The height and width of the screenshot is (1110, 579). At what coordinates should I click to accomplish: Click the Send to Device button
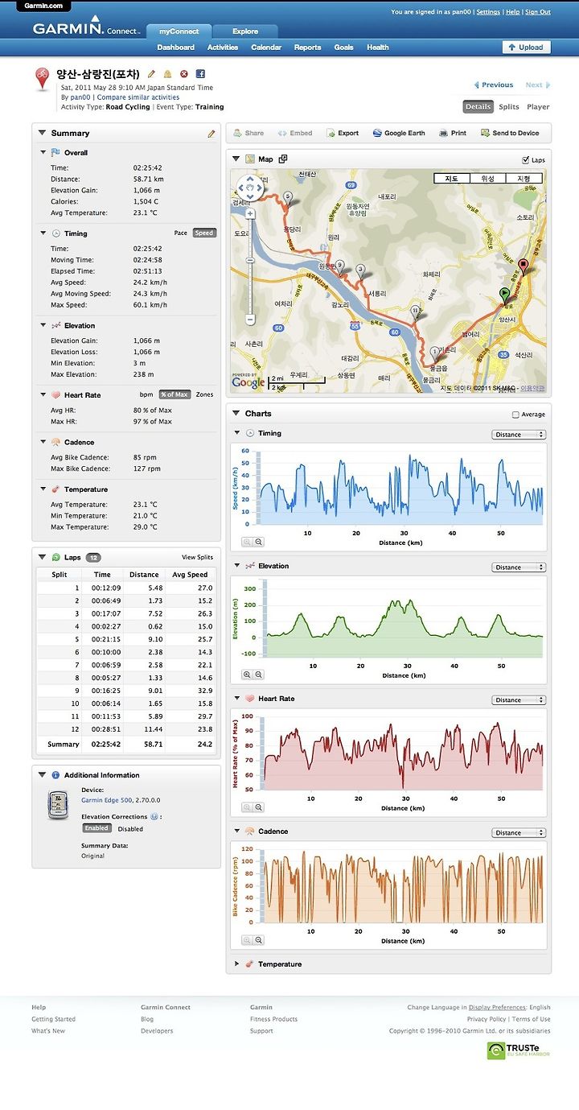point(510,133)
